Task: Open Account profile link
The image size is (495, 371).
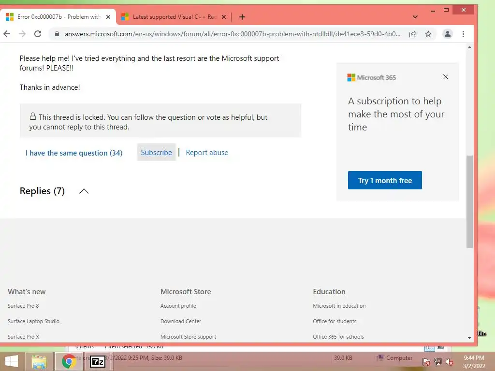Action: point(178,306)
